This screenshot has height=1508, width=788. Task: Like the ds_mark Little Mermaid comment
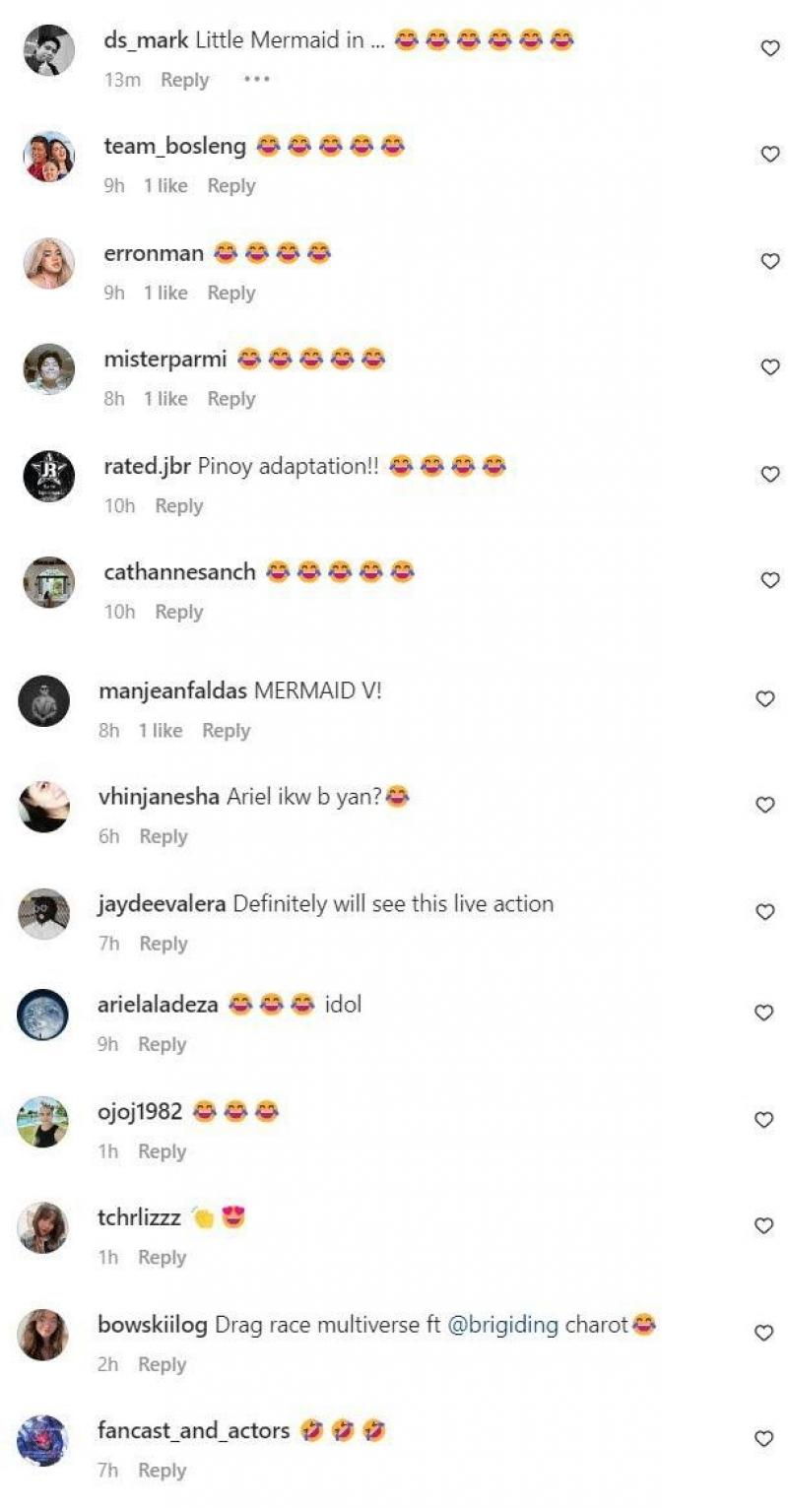770,48
